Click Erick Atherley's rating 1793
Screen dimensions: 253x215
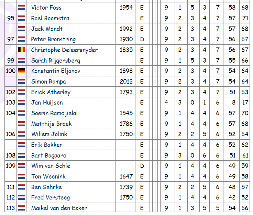(x=126, y=92)
